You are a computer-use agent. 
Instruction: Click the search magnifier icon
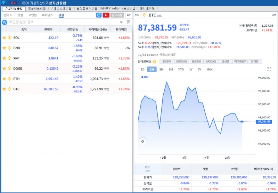(5, 22)
